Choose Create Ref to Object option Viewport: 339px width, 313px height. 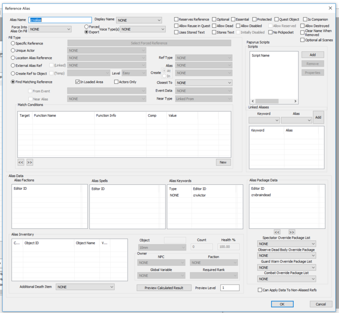click(x=13, y=73)
